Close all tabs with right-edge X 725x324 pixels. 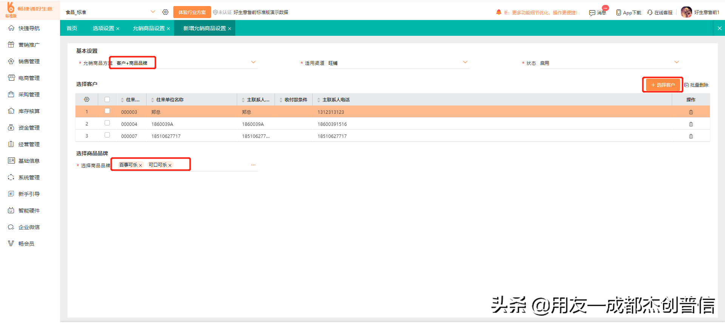720,28
